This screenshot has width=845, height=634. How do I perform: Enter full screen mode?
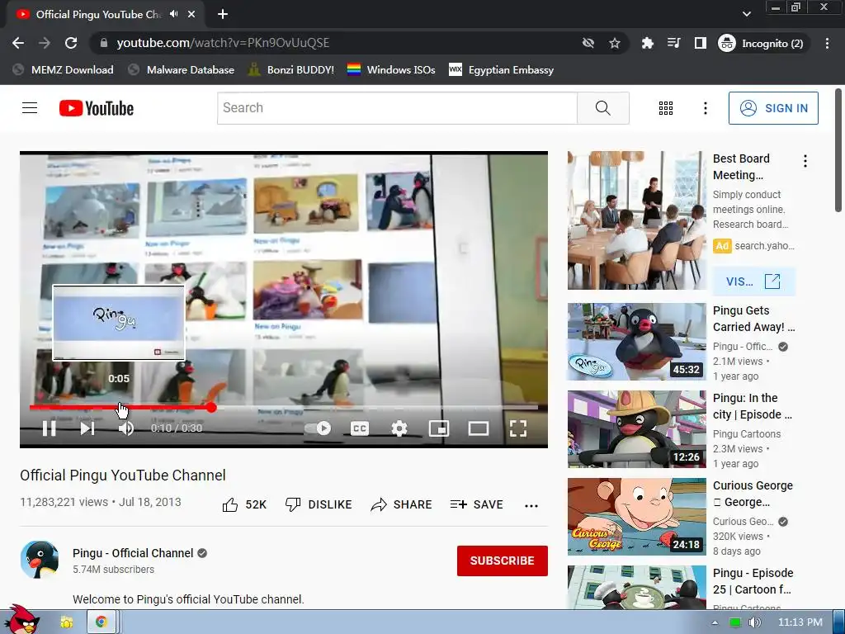click(x=518, y=428)
